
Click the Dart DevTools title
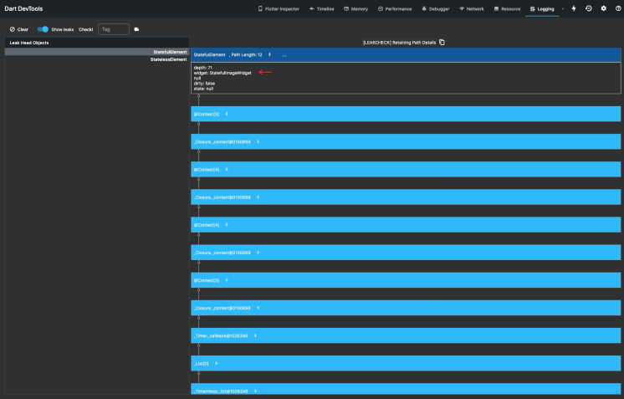[23, 8]
